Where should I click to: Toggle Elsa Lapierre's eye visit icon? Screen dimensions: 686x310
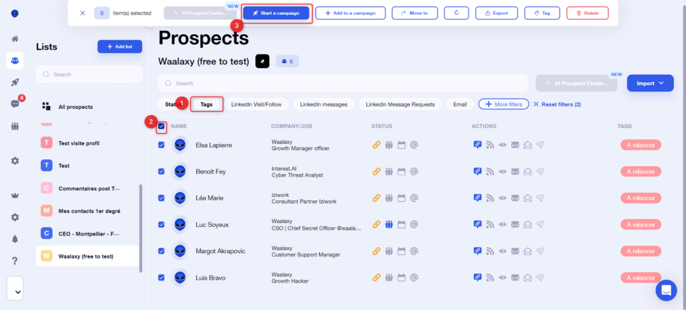[502, 145]
